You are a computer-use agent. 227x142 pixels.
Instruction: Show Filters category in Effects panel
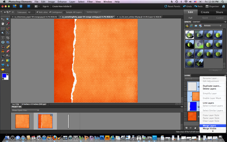pos(187,26)
